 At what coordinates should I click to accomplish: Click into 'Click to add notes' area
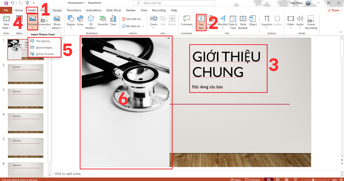pos(68,174)
